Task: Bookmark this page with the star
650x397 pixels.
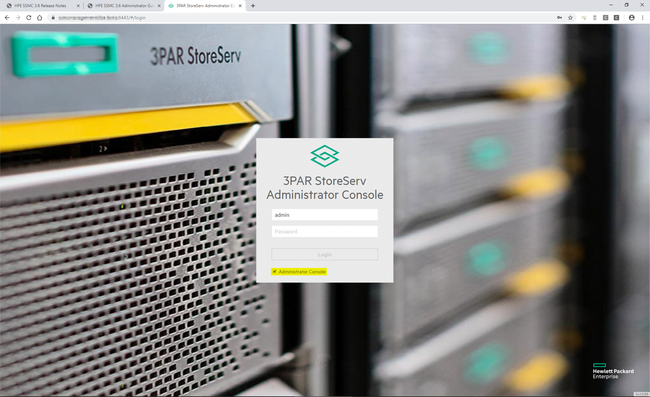Action: (570, 18)
